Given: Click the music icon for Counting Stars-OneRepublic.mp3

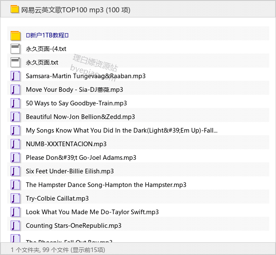Looking at the screenshot, I should [15, 226].
